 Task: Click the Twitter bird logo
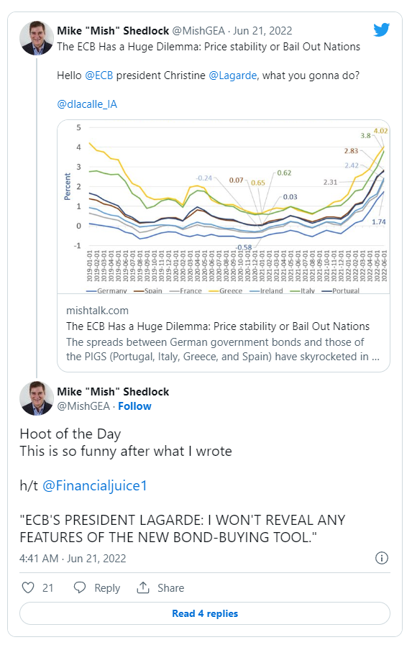pyautogui.click(x=381, y=30)
